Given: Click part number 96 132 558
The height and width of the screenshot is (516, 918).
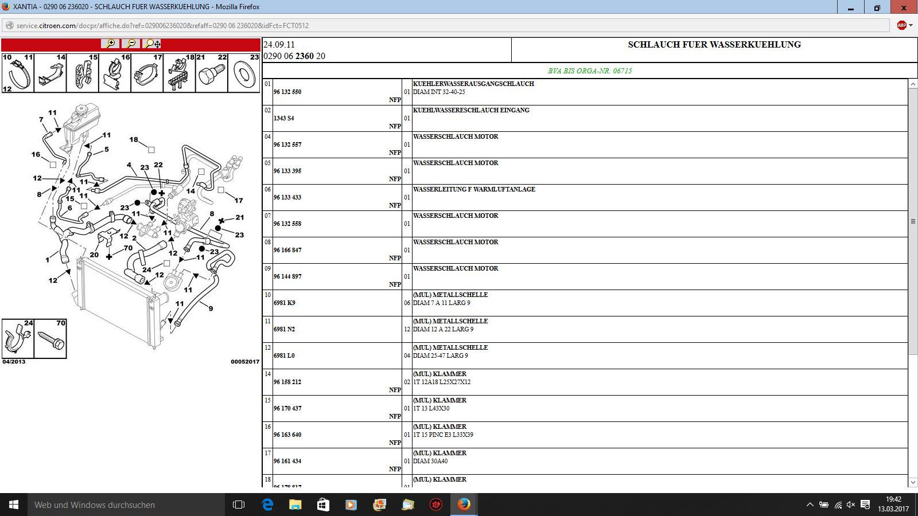Looking at the screenshot, I should pyautogui.click(x=287, y=224).
